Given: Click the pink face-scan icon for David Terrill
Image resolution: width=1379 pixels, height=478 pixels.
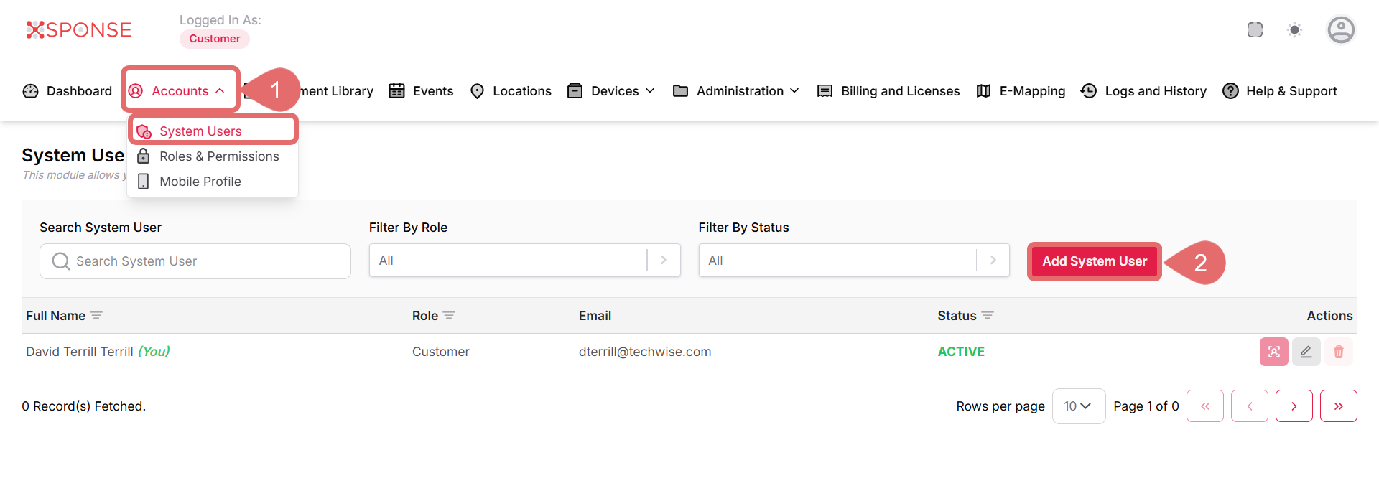Looking at the screenshot, I should point(1273,352).
